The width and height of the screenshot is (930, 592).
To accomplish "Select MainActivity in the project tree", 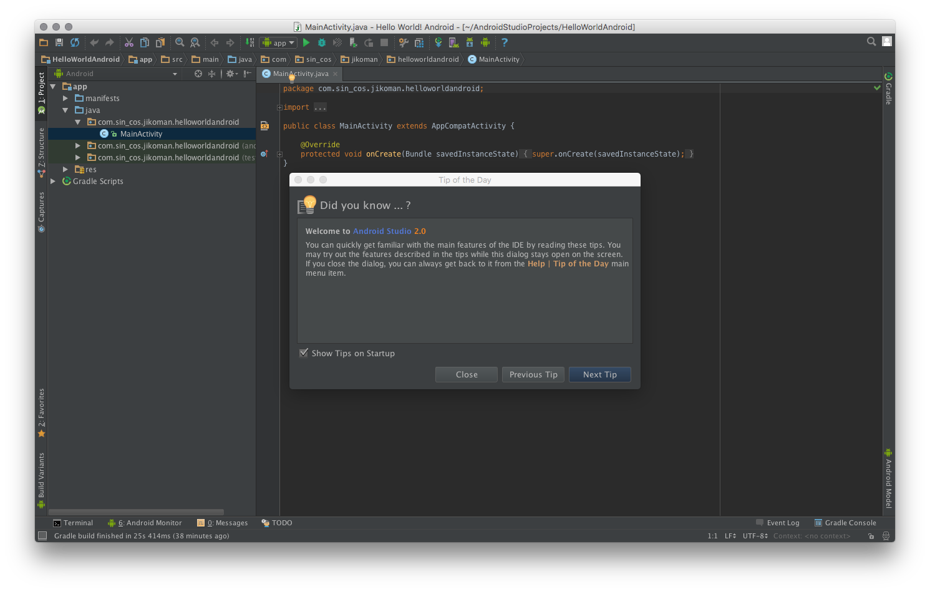I will point(141,134).
